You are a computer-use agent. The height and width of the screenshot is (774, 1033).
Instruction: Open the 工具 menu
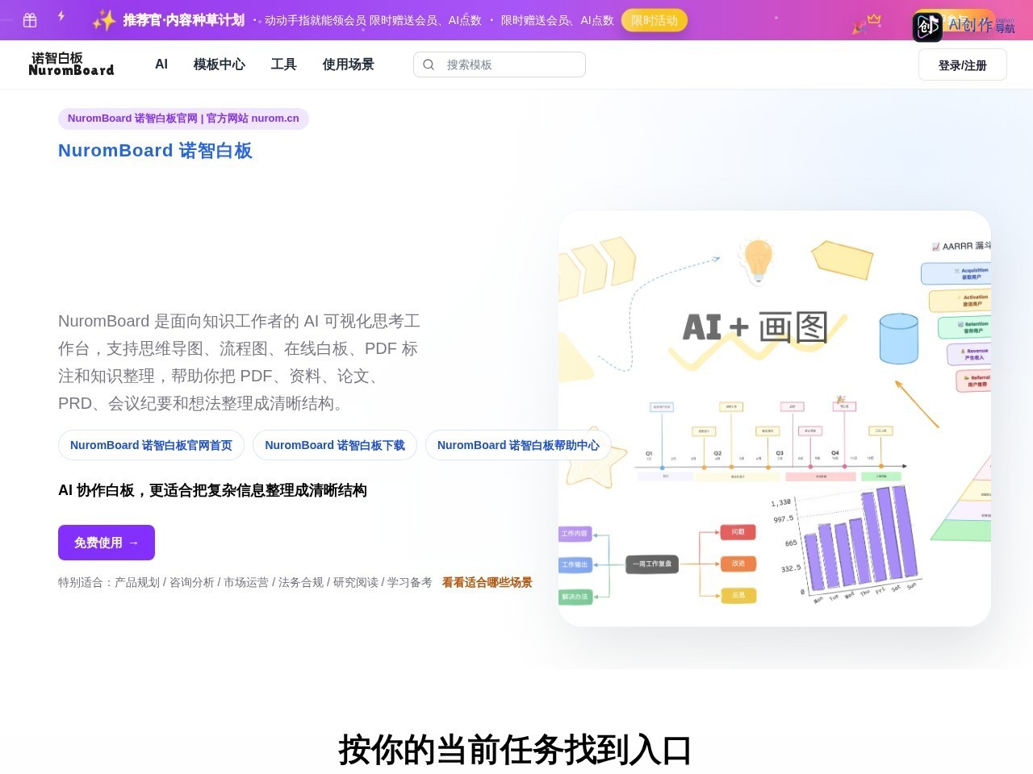(x=284, y=64)
